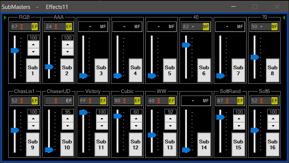Click the orange effect icon in AAA
Image resolution: width=289 pixels, height=163 pixels.
click(56, 27)
